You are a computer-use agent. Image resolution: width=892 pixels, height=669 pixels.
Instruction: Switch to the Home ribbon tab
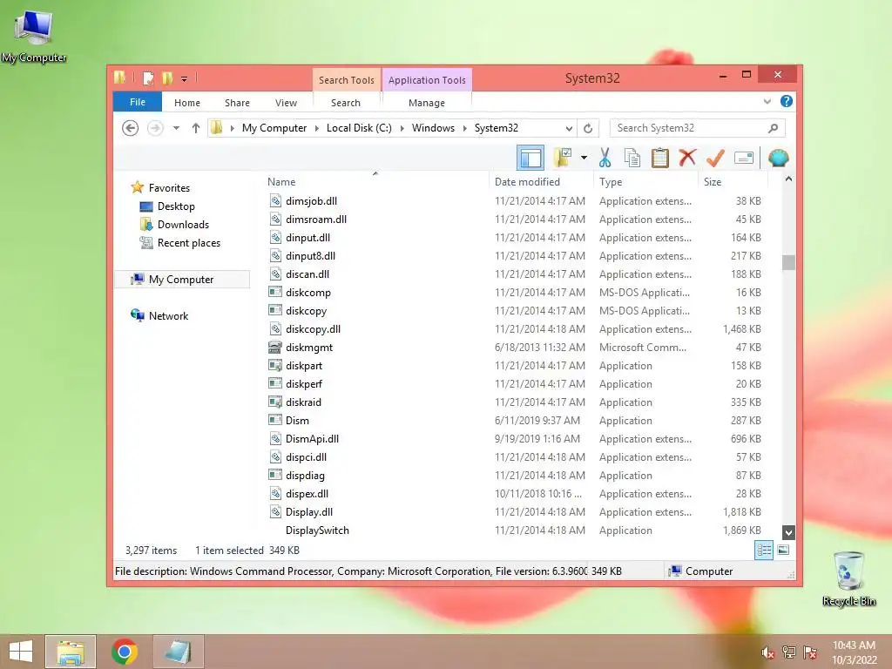(x=187, y=103)
